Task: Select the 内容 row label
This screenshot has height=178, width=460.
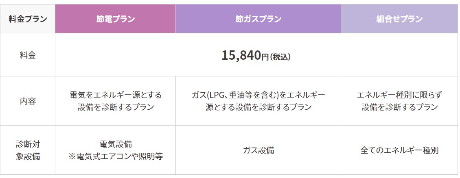Action: tap(28, 101)
